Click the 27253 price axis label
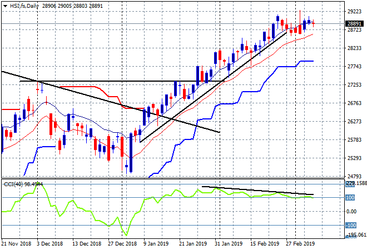This screenshot has width=367, height=250. pyautogui.click(x=354, y=84)
